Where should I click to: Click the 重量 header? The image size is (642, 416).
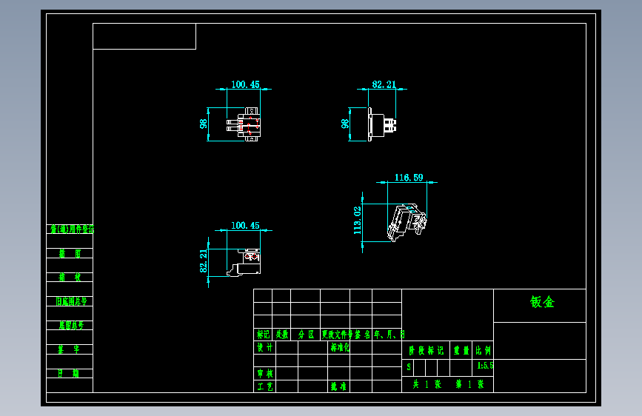pyautogui.click(x=461, y=350)
